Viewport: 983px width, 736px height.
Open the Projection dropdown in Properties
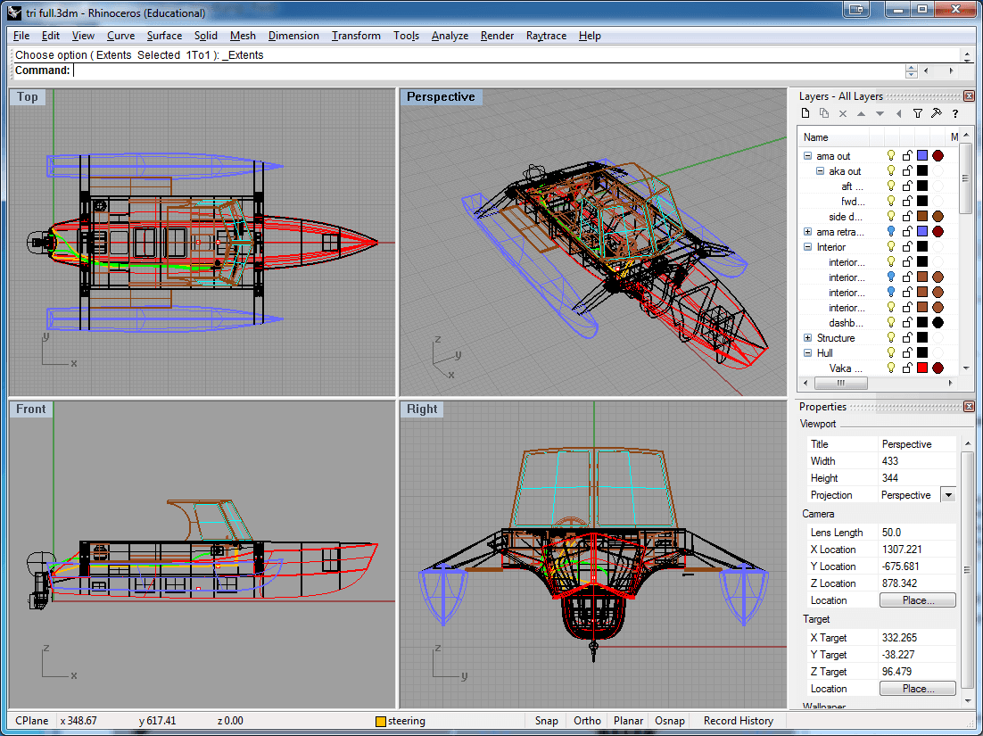pyautogui.click(x=948, y=495)
